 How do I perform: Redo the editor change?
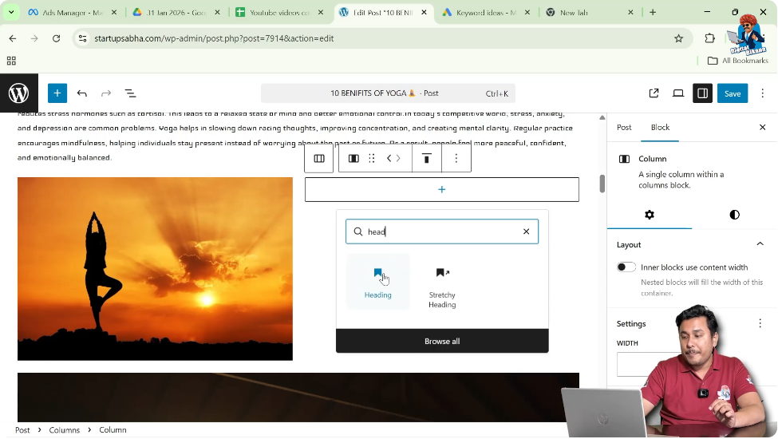(x=105, y=93)
